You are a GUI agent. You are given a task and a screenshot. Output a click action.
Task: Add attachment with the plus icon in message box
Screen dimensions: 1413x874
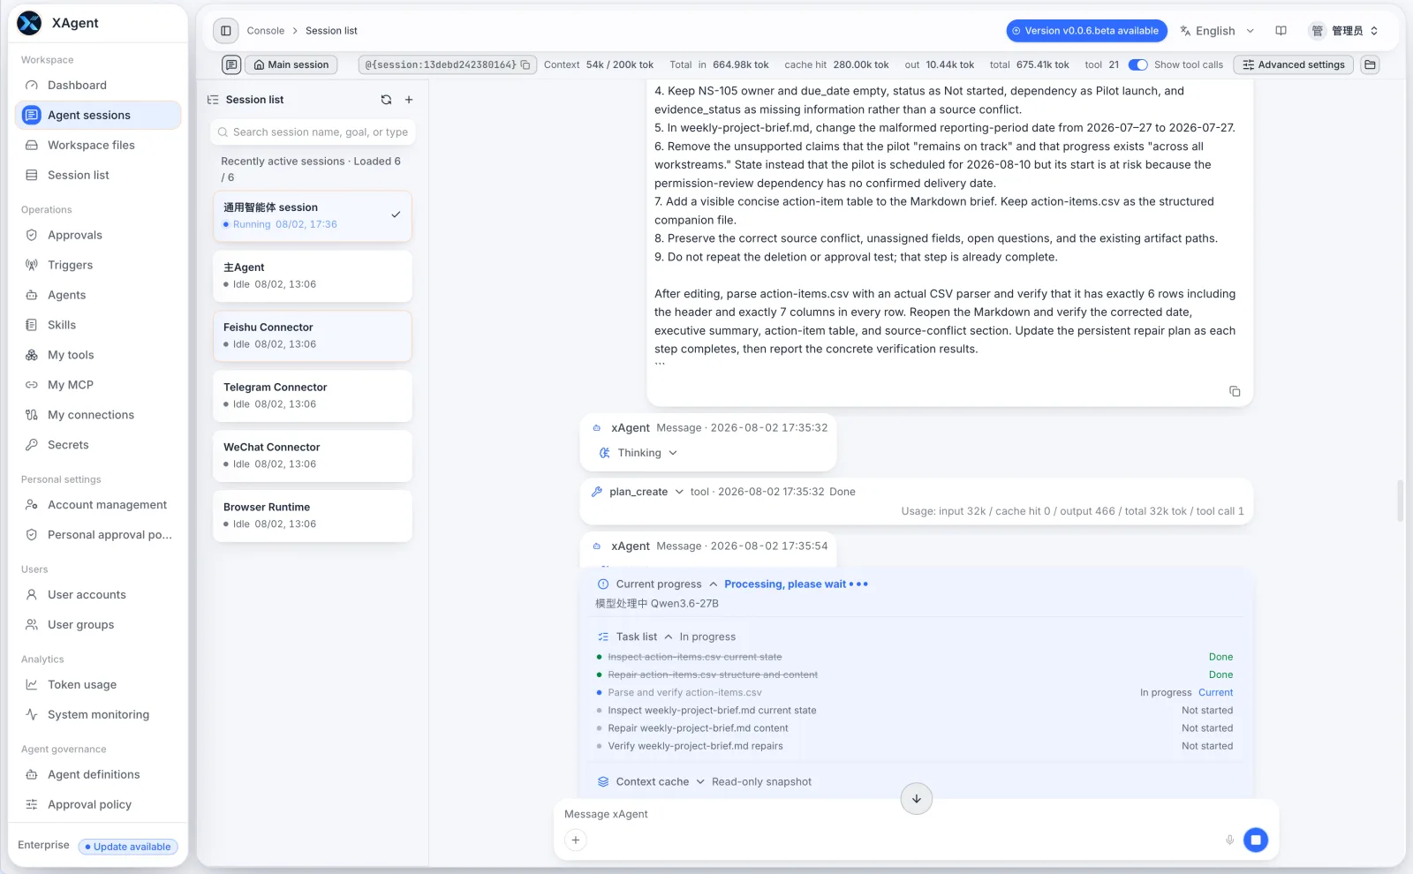576,840
